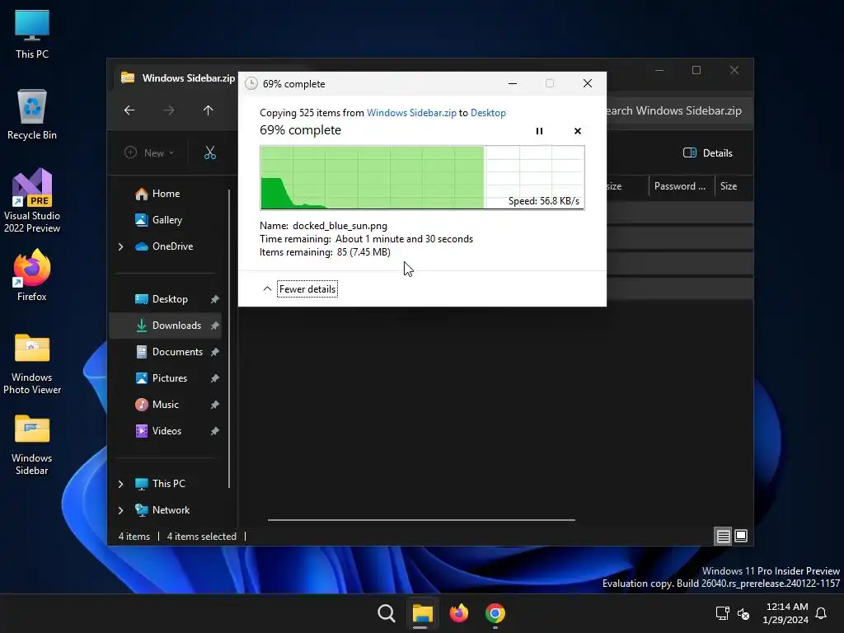
Task: Open Downloads folder in sidebar
Action: click(x=176, y=326)
